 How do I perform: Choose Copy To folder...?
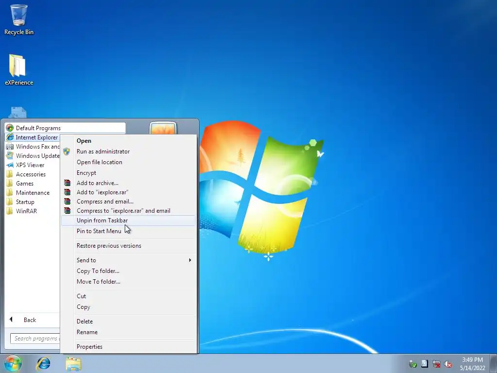(x=128, y=271)
